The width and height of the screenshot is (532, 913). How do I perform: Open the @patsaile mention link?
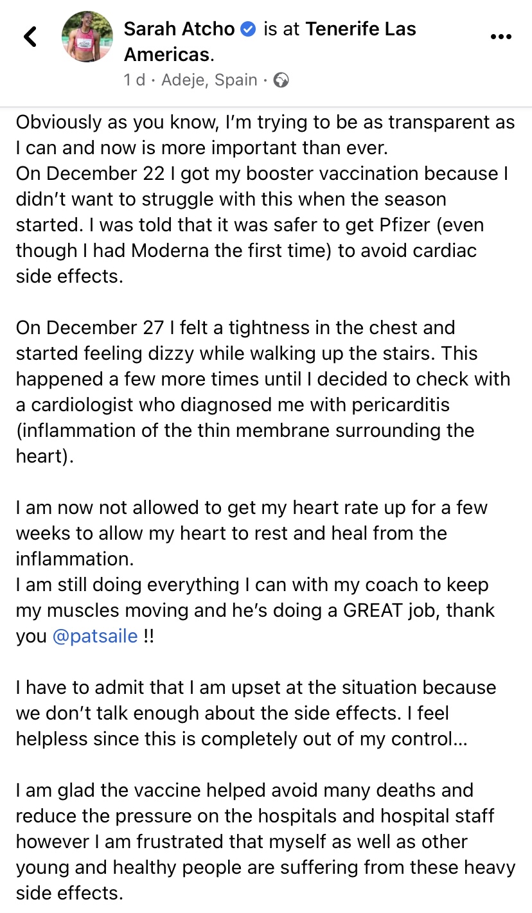(95, 636)
